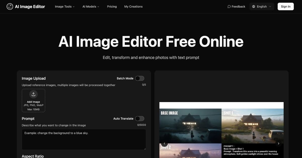The height and width of the screenshot is (158, 302).
Task: Expand the AI Models menu
Action: click(91, 7)
